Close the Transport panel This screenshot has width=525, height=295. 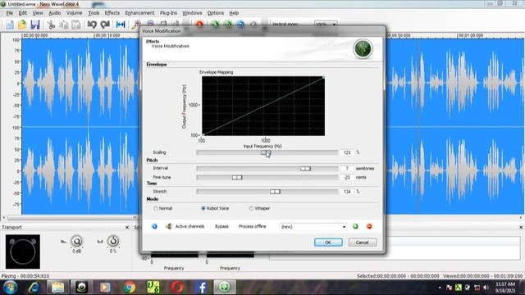coord(127,228)
